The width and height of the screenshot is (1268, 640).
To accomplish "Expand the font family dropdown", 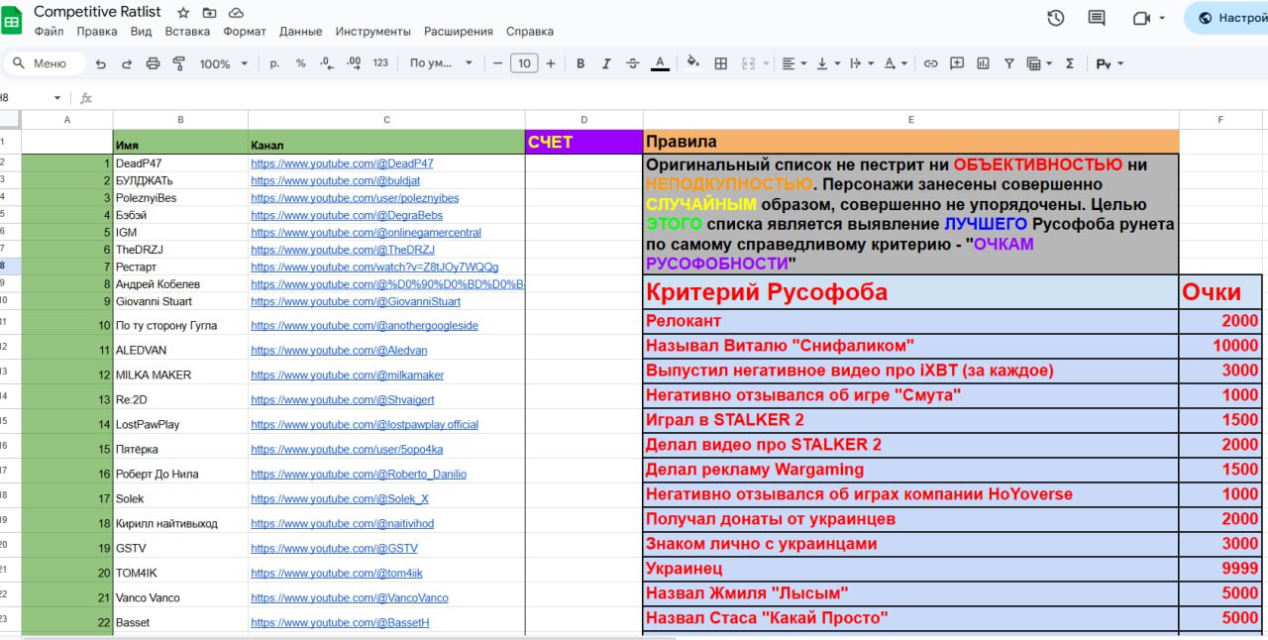I will (441, 63).
